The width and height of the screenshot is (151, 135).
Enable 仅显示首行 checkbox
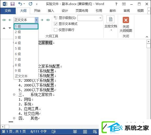[55, 30]
